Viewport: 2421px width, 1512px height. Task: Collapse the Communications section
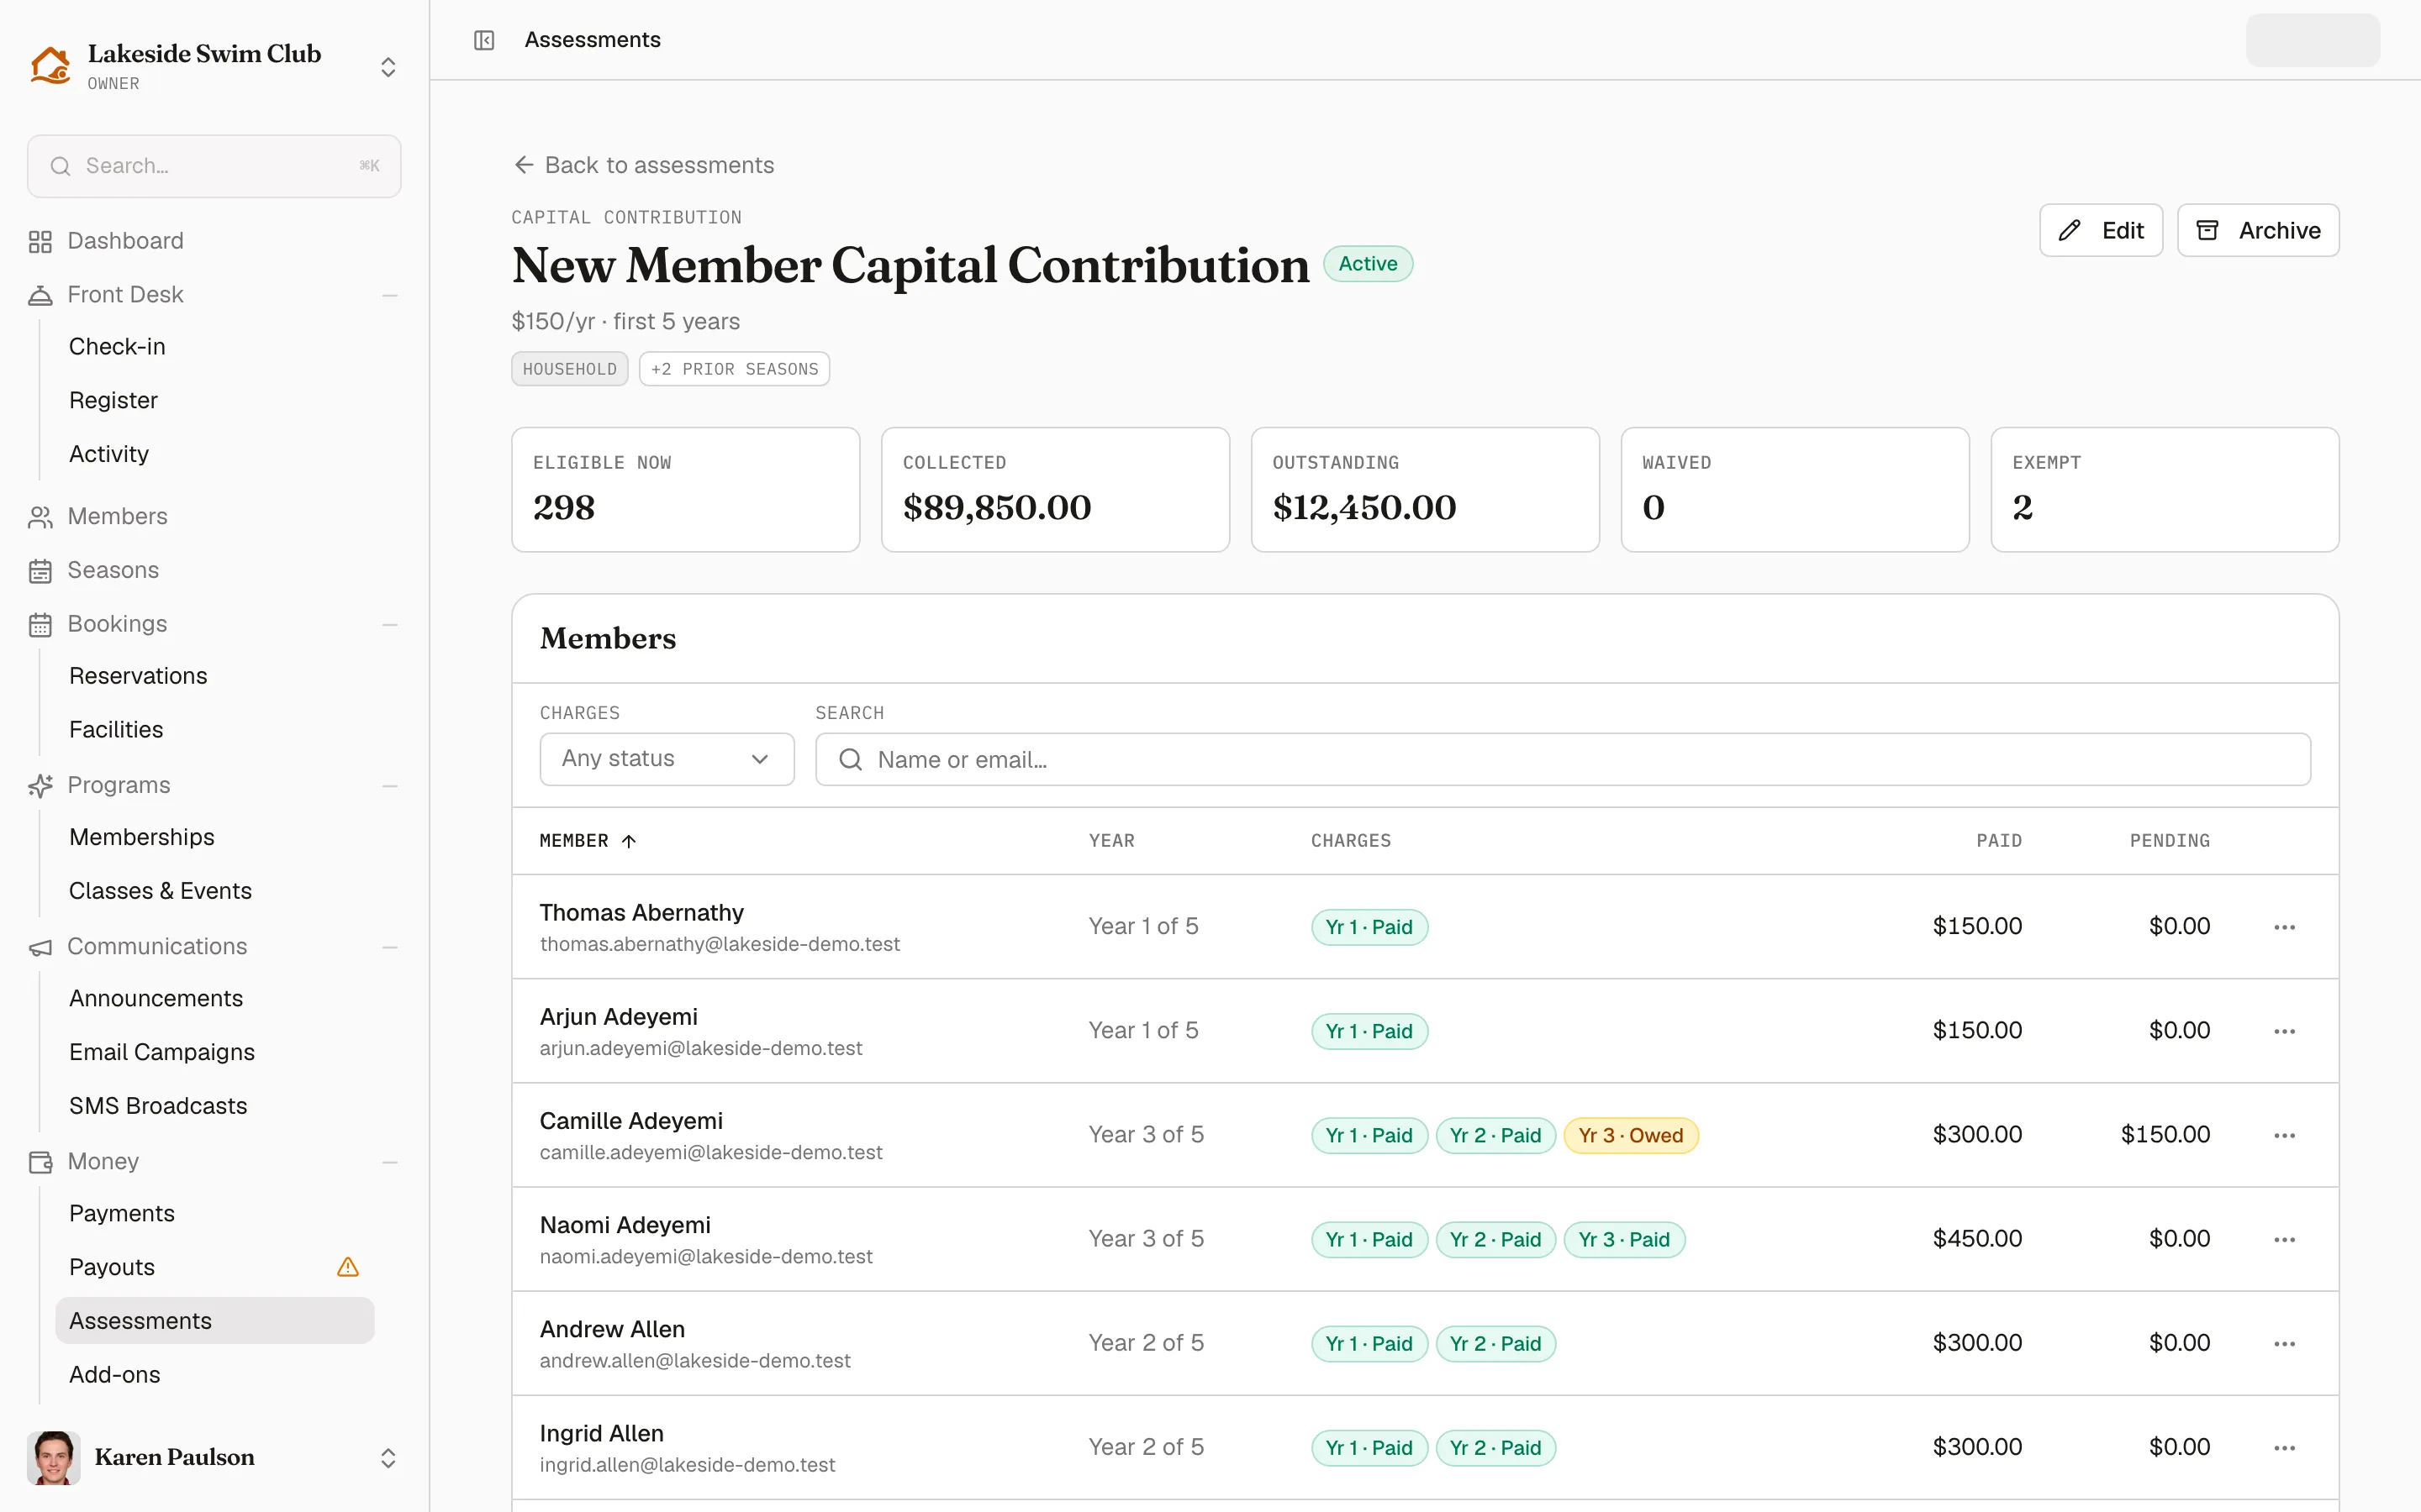(x=390, y=947)
